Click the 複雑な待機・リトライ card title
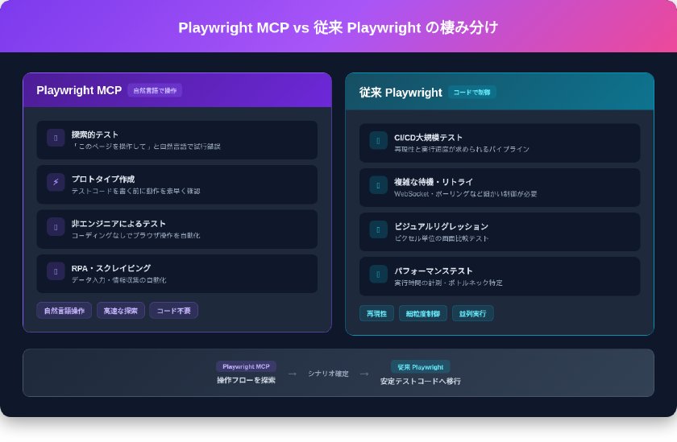 coord(434,182)
